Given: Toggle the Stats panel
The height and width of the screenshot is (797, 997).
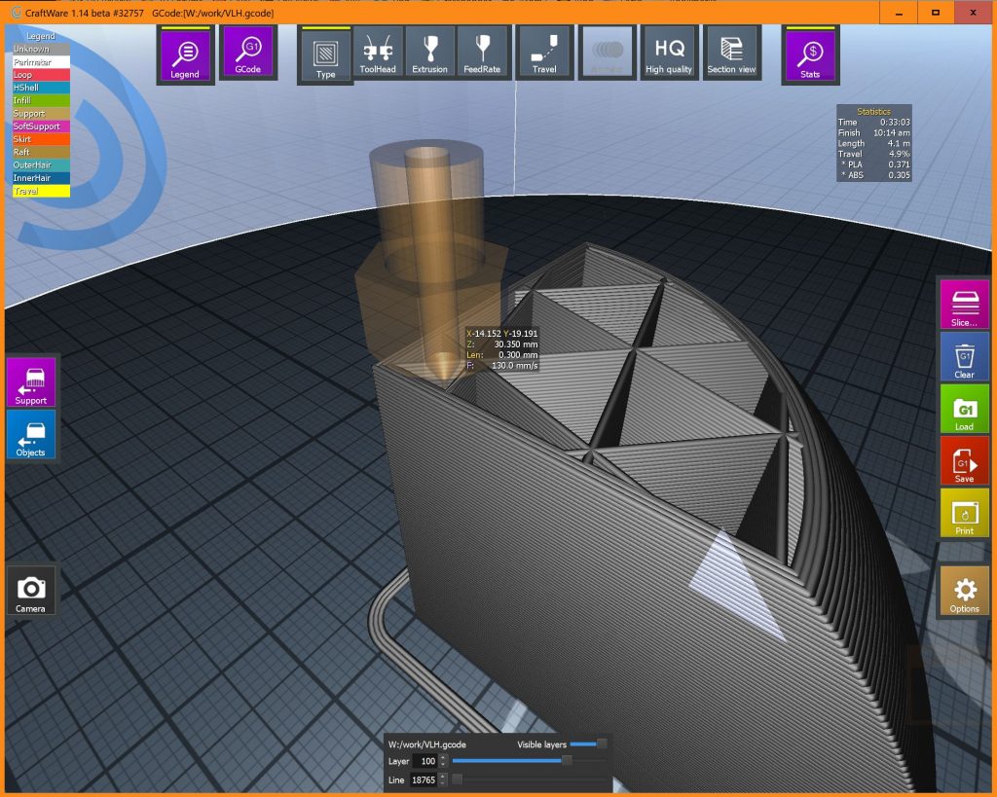Looking at the screenshot, I should click(x=810, y=54).
